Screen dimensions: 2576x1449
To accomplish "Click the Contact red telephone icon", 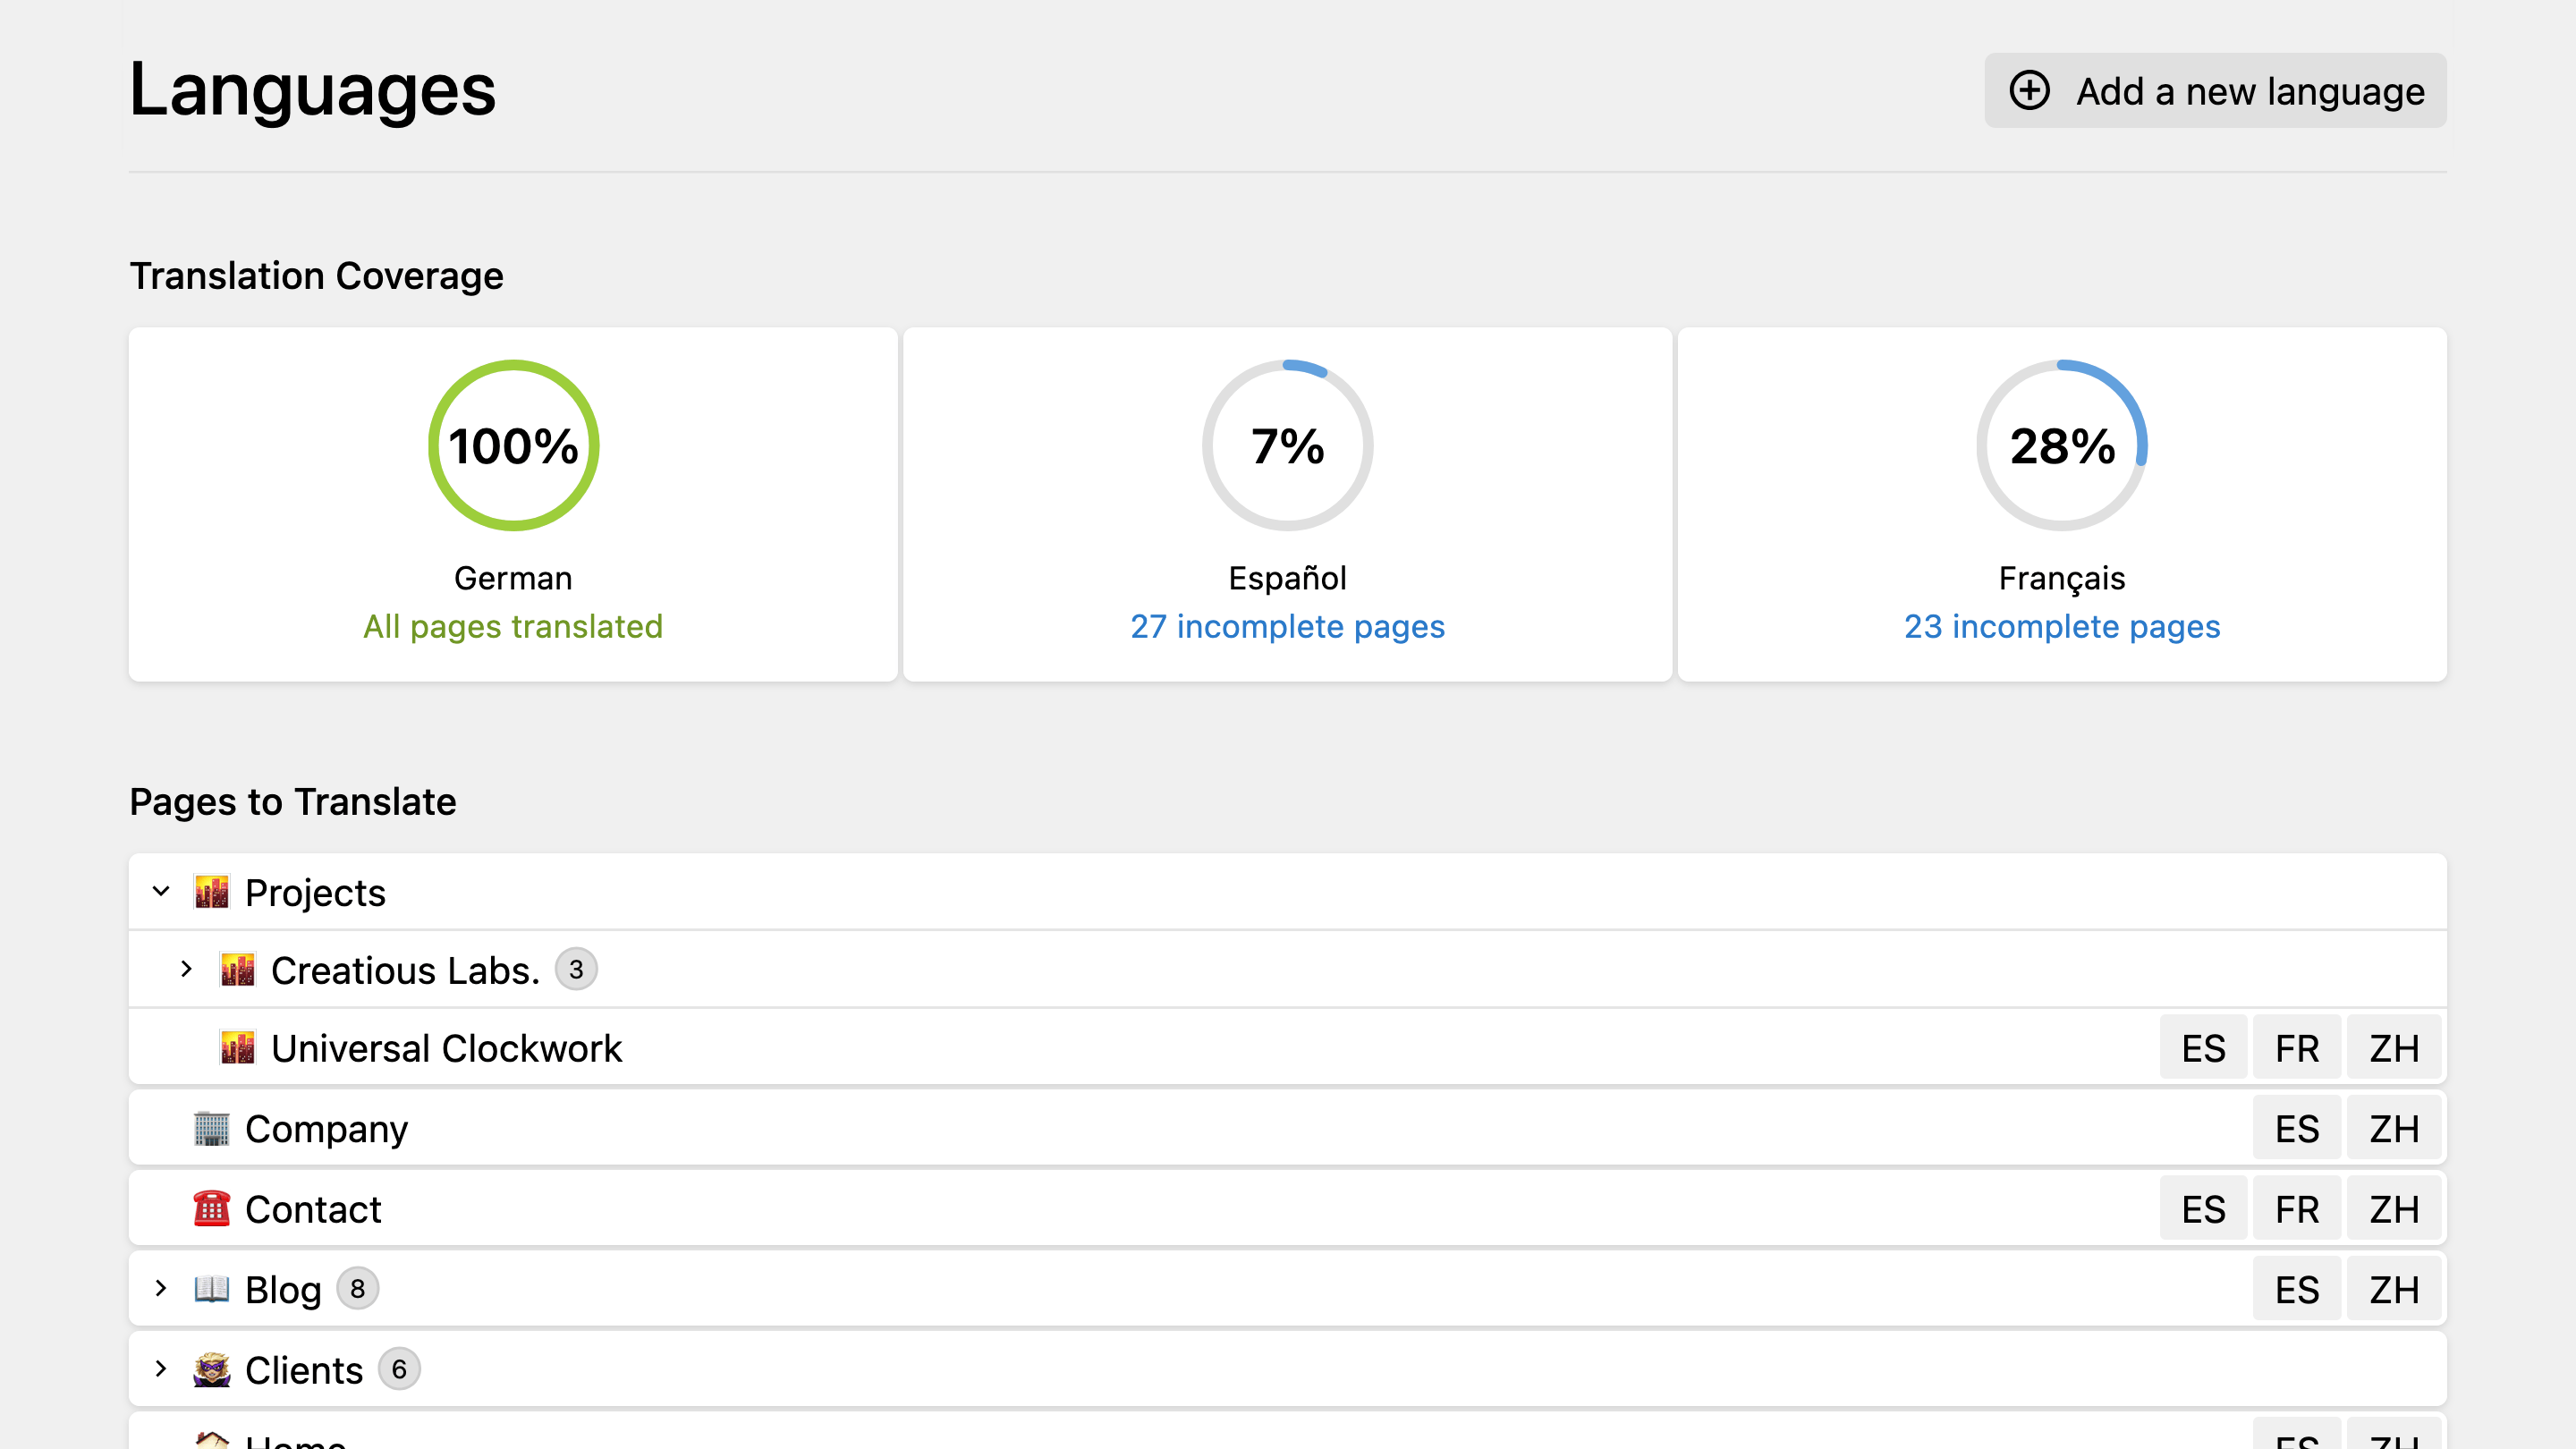I will (x=211, y=1209).
